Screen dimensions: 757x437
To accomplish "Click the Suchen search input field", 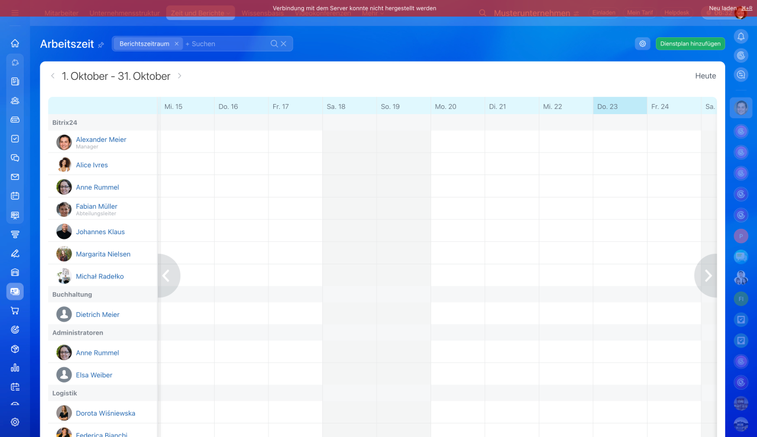I will tap(227, 44).
